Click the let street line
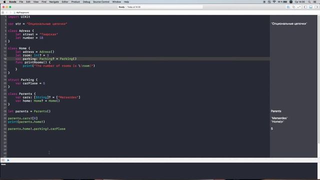Screen dimensions: 320x180 36,34
